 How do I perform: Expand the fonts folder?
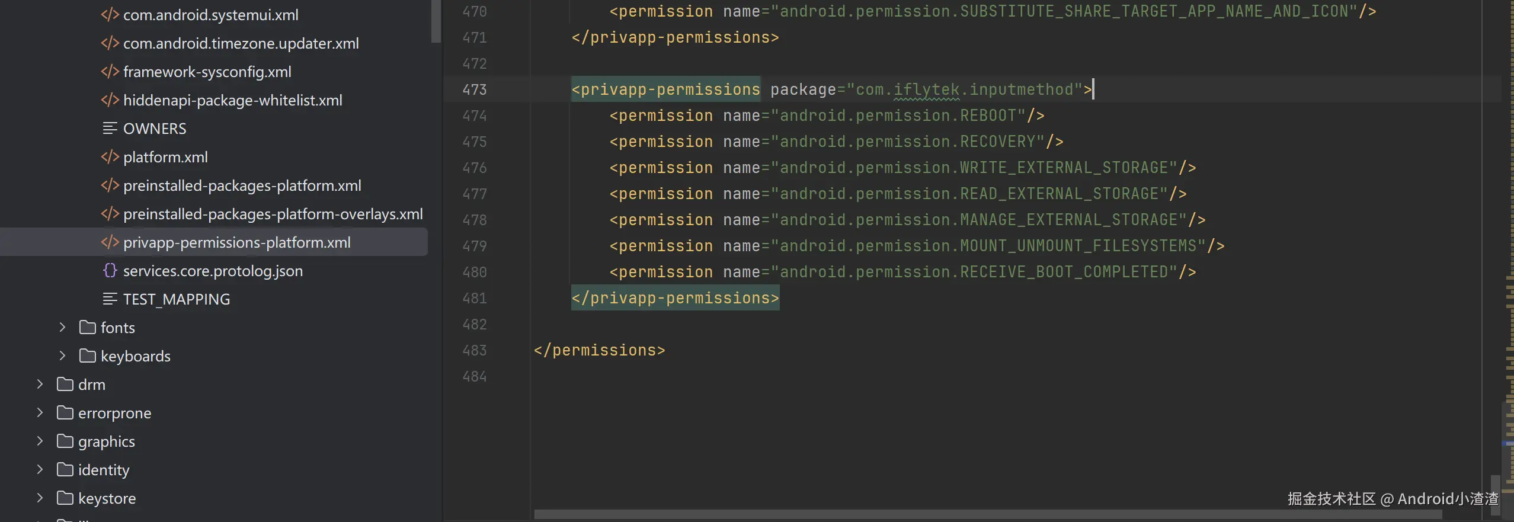pyautogui.click(x=62, y=328)
